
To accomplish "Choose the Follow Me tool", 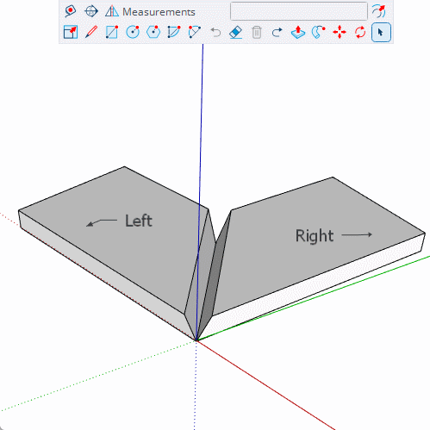I will [319, 32].
